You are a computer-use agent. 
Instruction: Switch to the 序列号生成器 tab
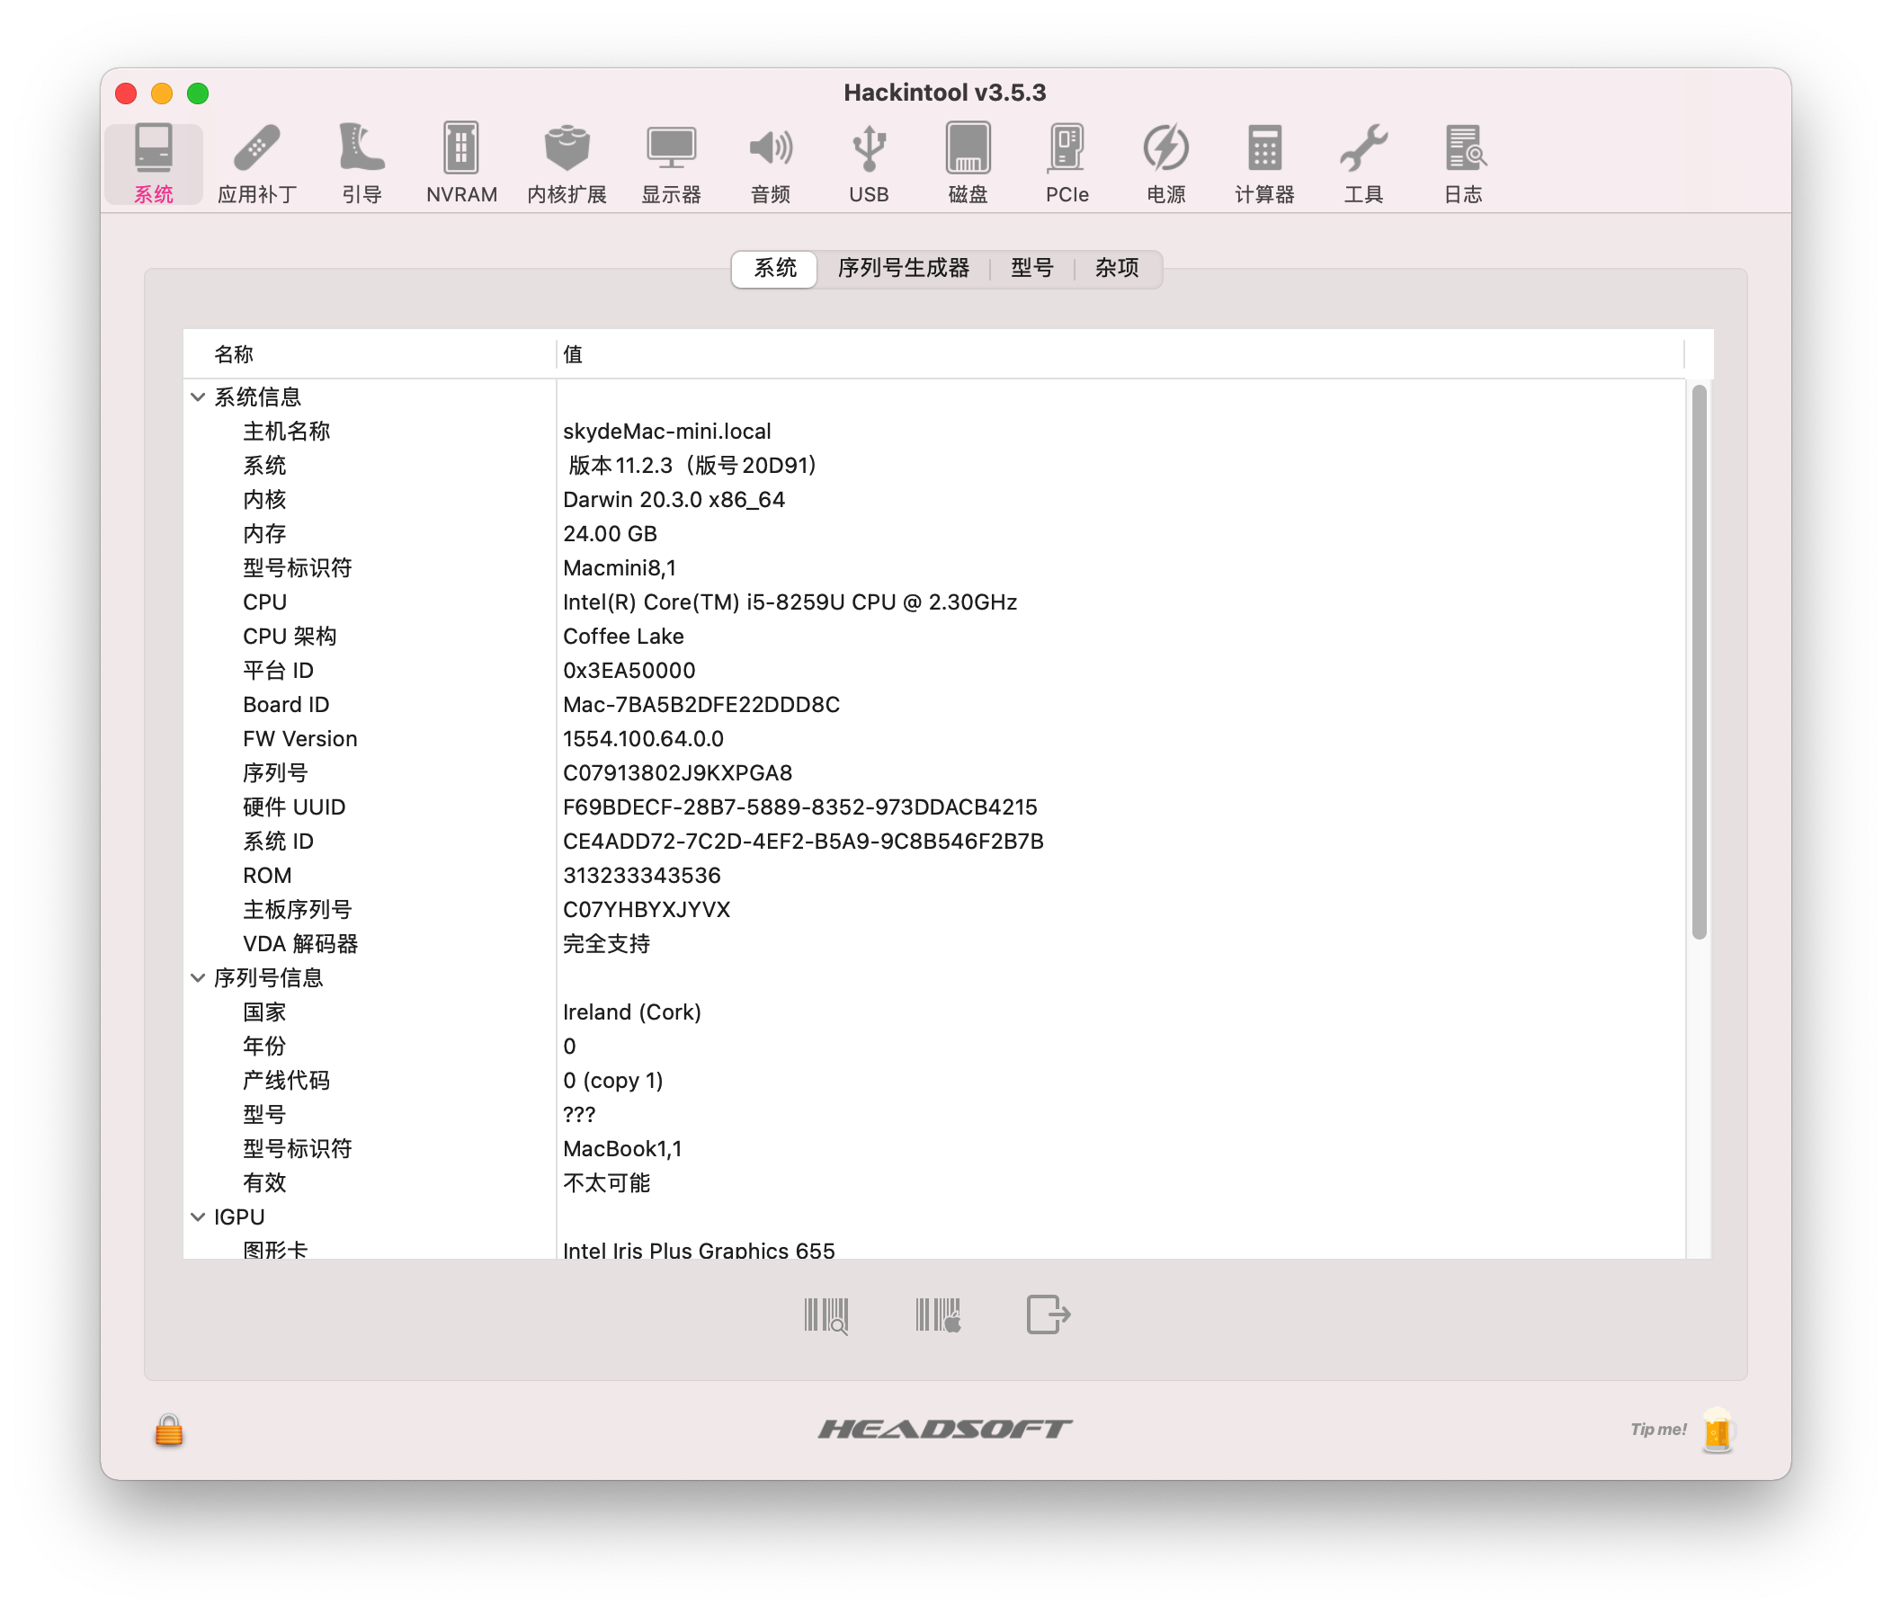tap(902, 268)
